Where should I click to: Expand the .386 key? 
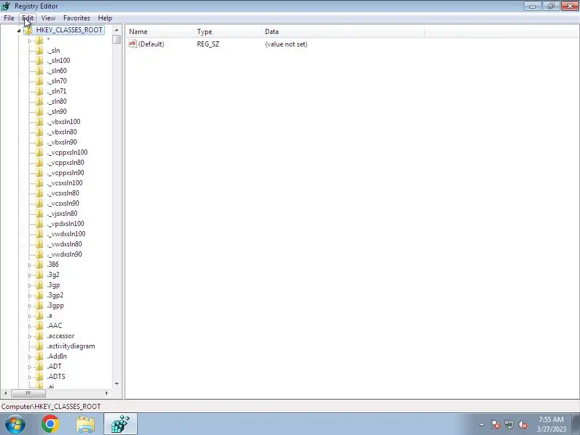pyautogui.click(x=29, y=265)
